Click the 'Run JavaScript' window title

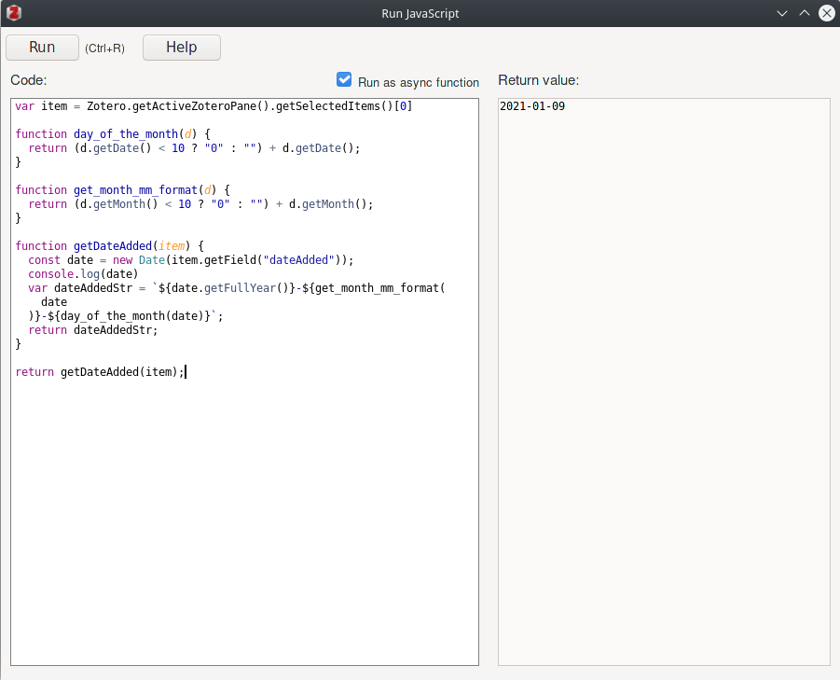pos(420,13)
